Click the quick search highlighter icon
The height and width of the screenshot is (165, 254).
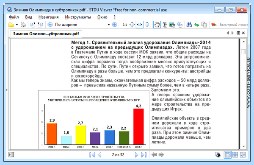[214, 25]
